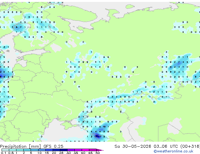Click the legend scale label '15'
The height and width of the screenshot is (154, 200).
(x=47, y=153)
